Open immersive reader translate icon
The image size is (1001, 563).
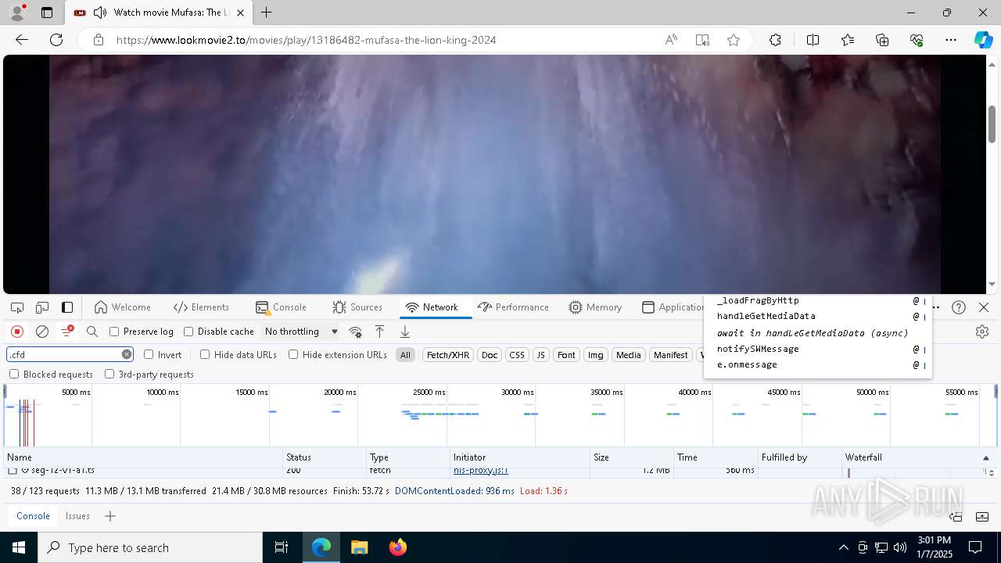[x=702, y=40]
